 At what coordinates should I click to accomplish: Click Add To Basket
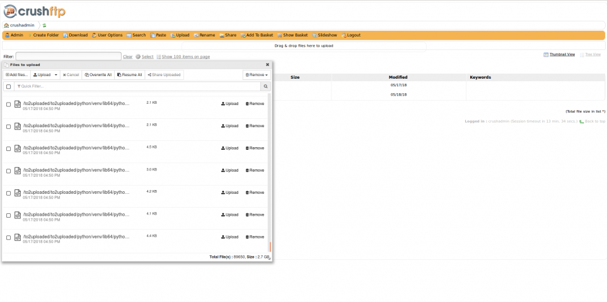point(257,35)
